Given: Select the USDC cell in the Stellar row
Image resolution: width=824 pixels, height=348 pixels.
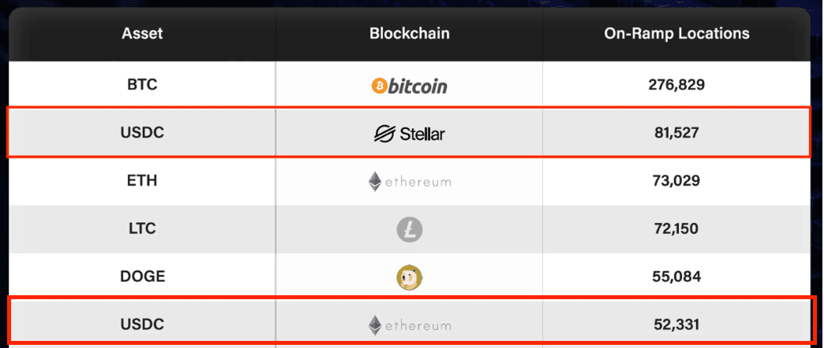Looking at the screenshot, I should [x=142, y=133].
